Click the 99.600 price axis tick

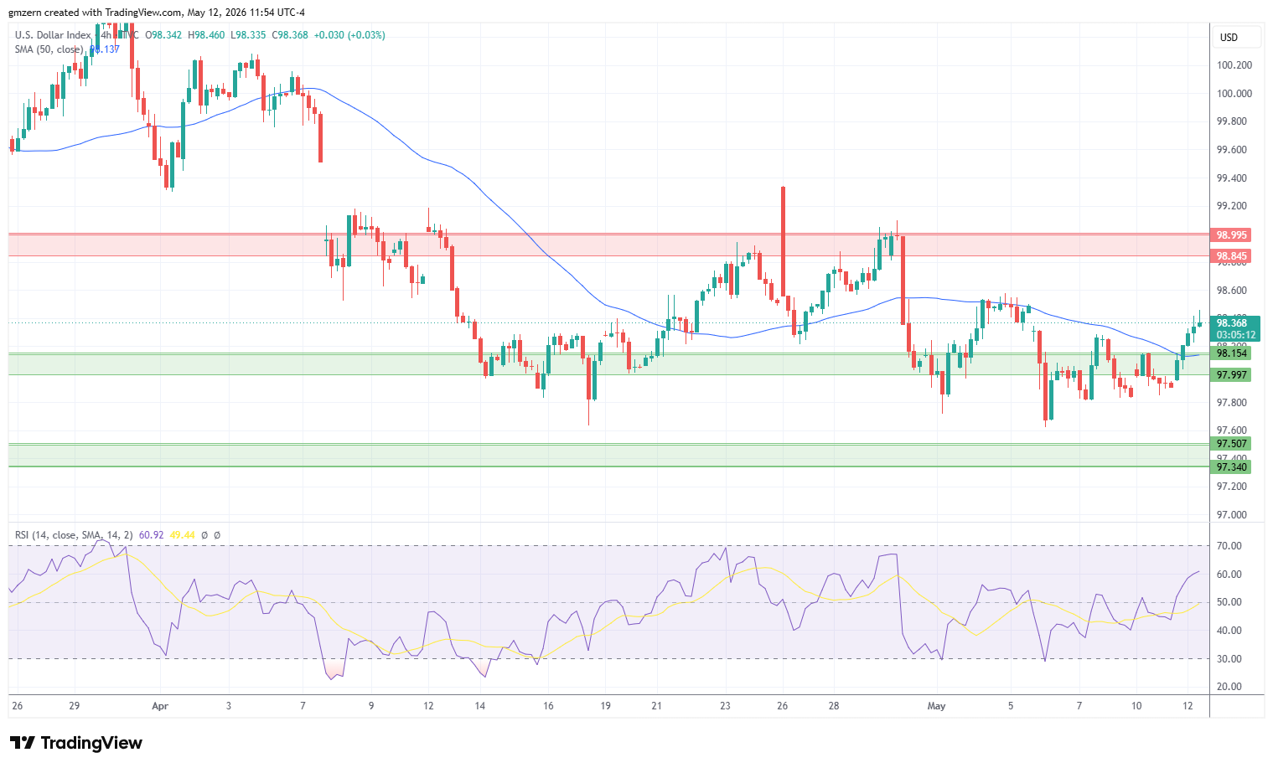coord(1232,150)
